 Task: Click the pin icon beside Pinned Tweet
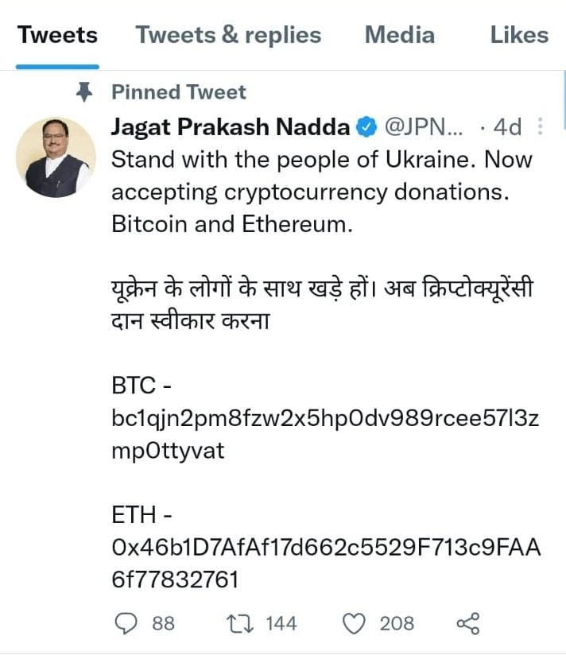(85, 92)
